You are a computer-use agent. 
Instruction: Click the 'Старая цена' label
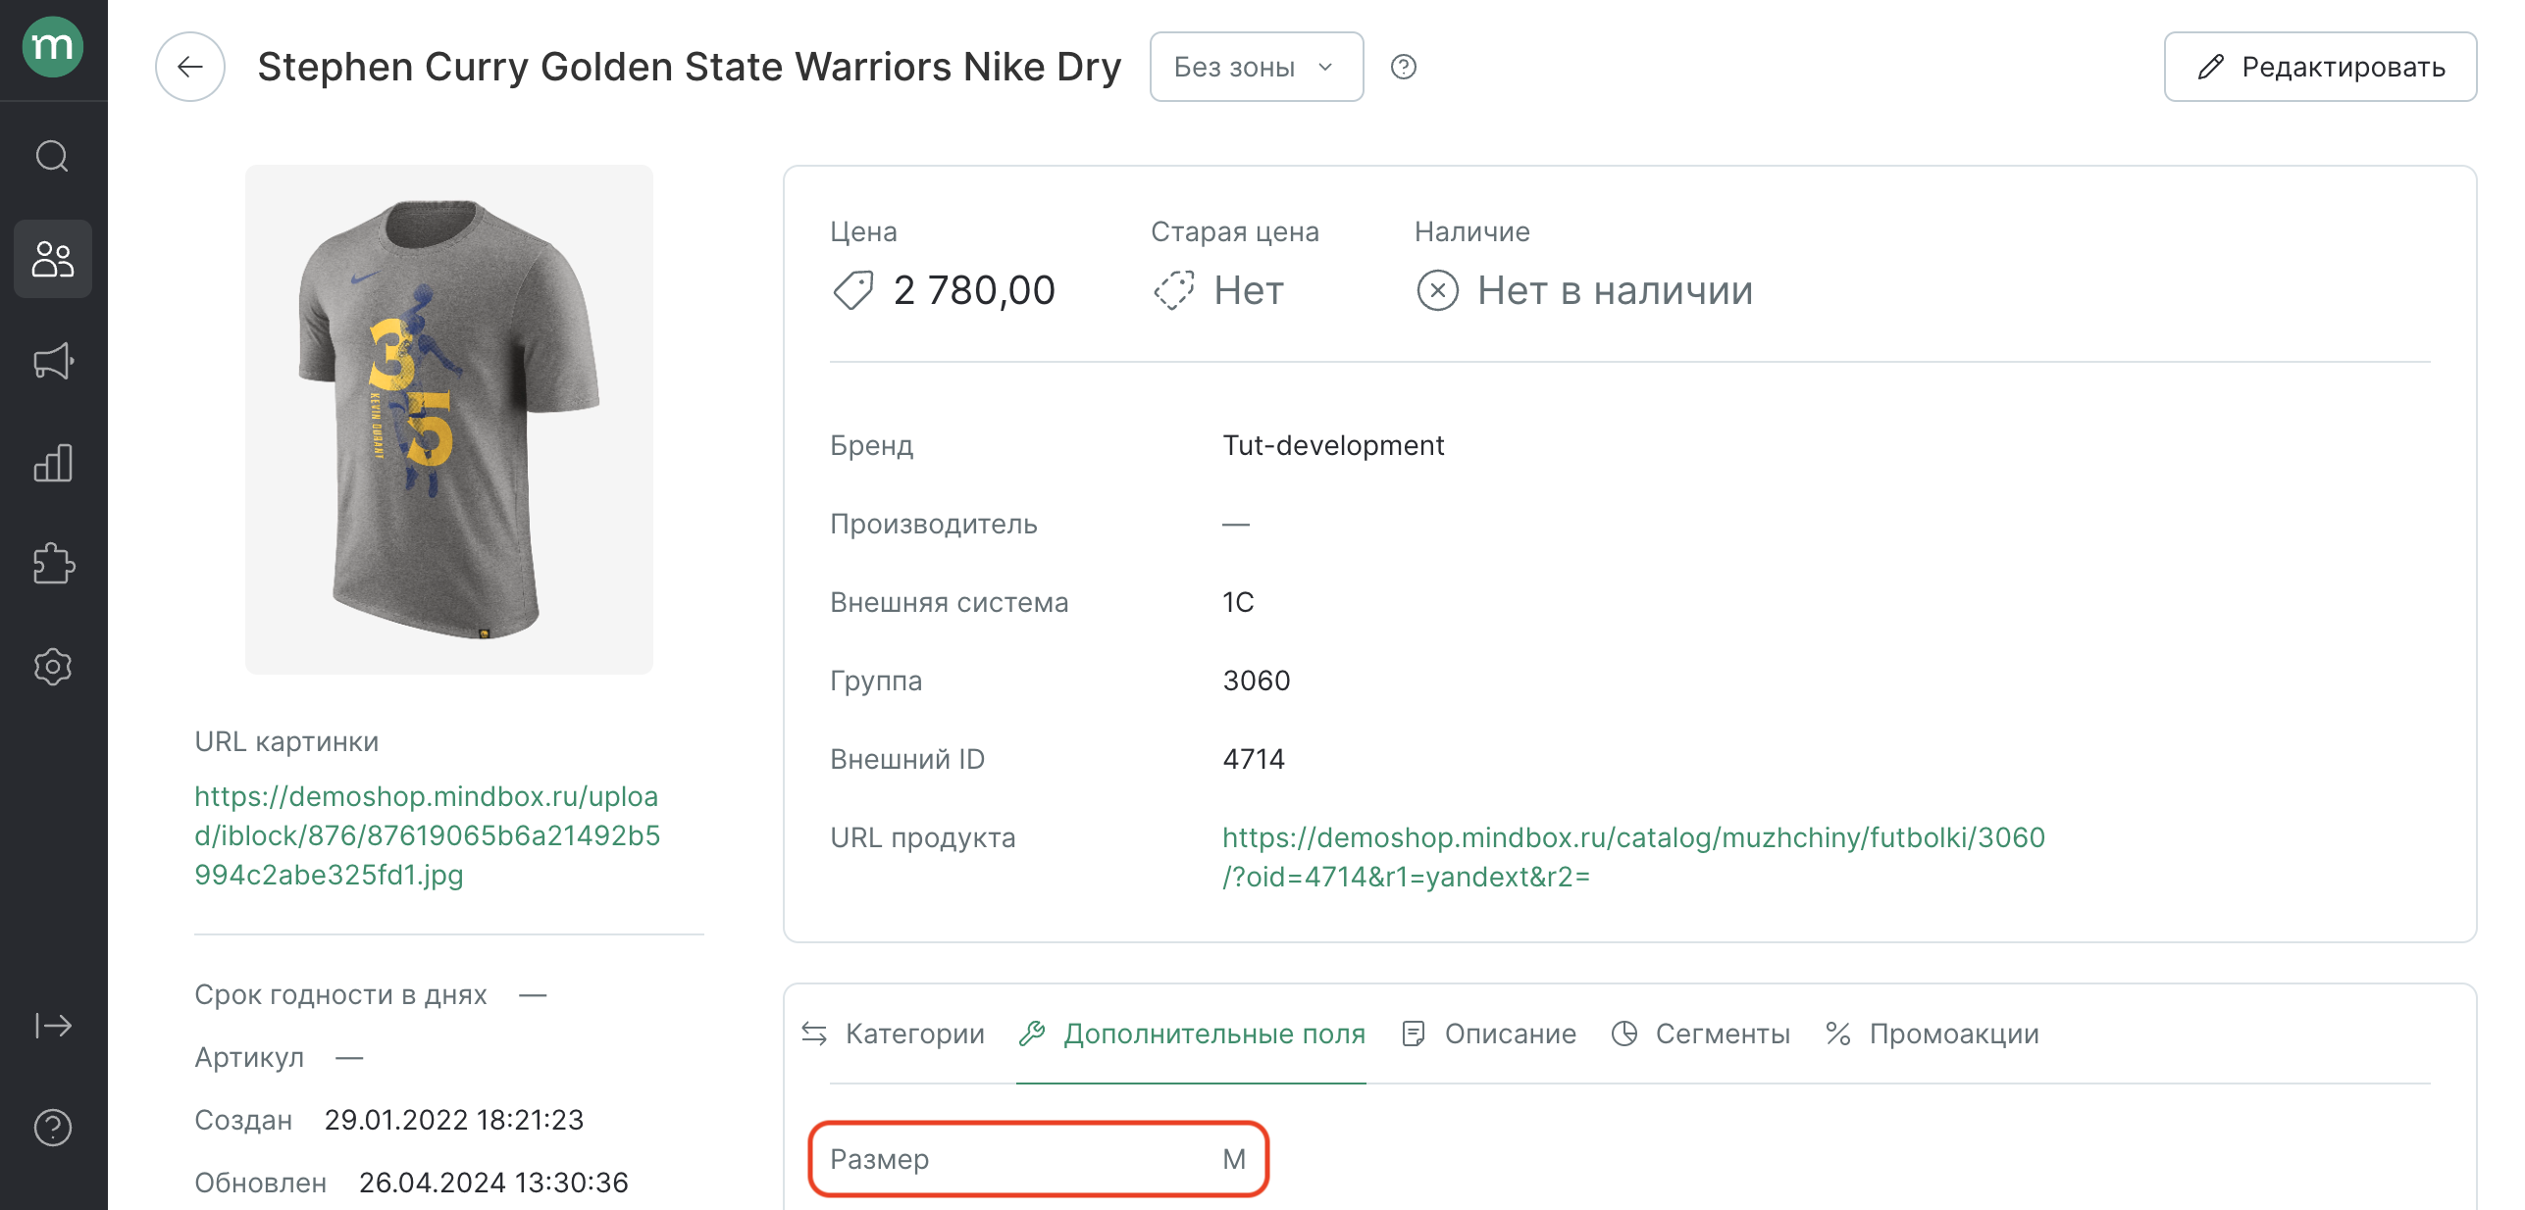(x=1234, y=231)
